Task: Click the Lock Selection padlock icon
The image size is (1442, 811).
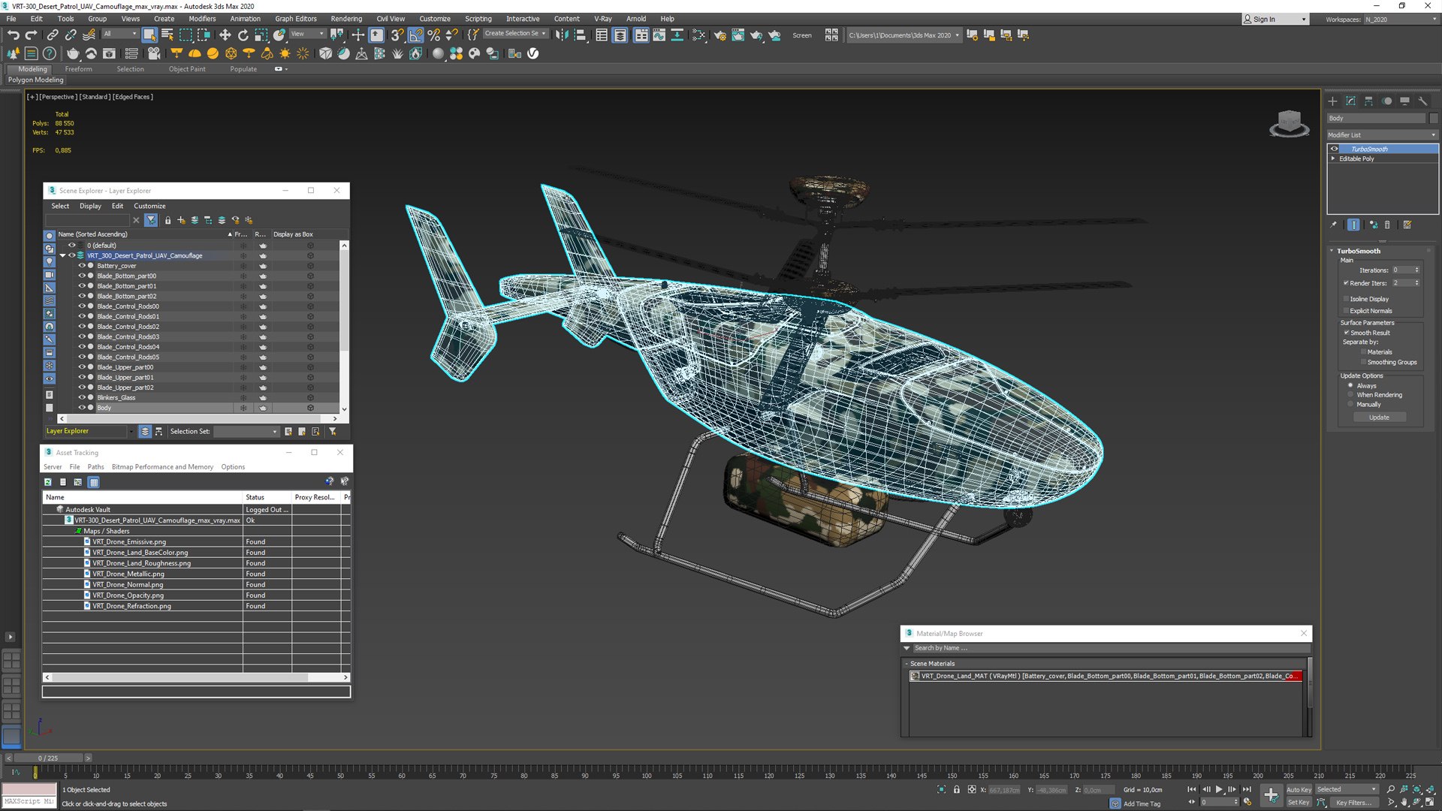Action: pyautogui.click(x=956, y=789)
